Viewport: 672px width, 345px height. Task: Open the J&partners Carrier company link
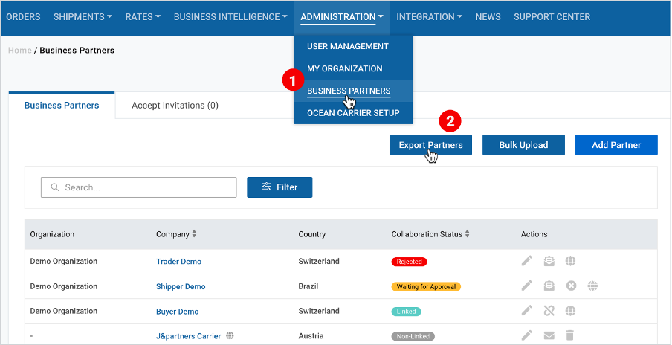tap(188, 336)
